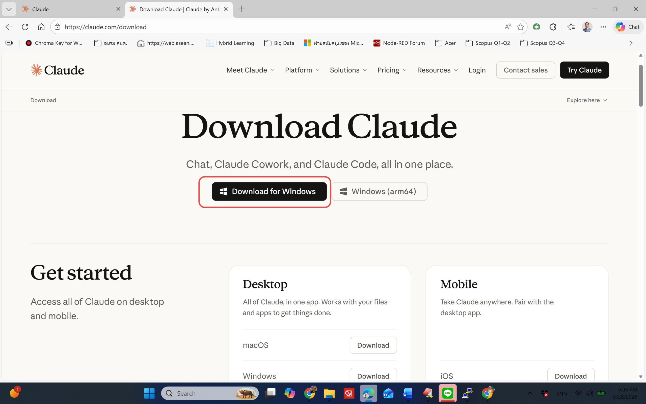Image resolution: width=646 pixels, height=404 pixels.
Task: Open the Scopus Q1-Q2 bookmark folder
Action: click(488, 43)
